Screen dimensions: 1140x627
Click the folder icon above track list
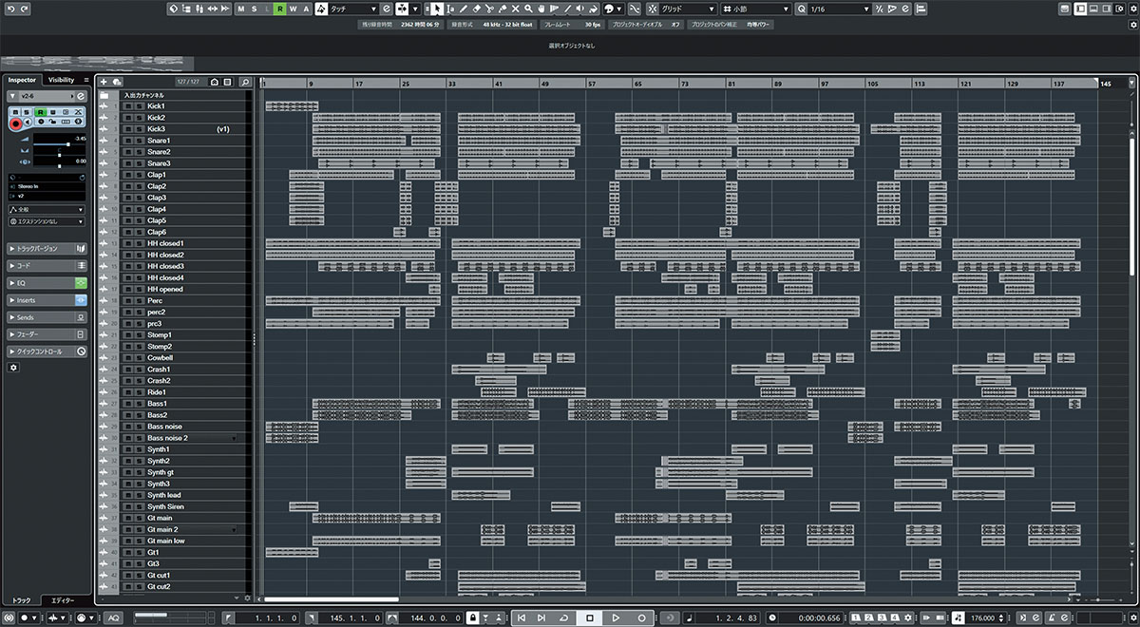click(104, 95)
